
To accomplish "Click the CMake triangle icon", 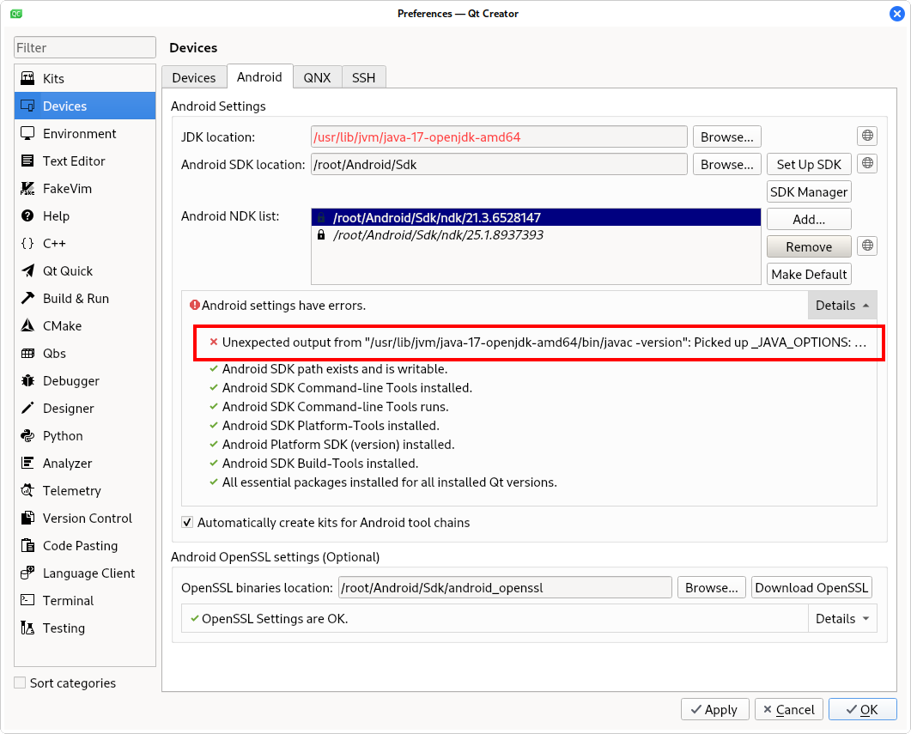I will point(27,326).
